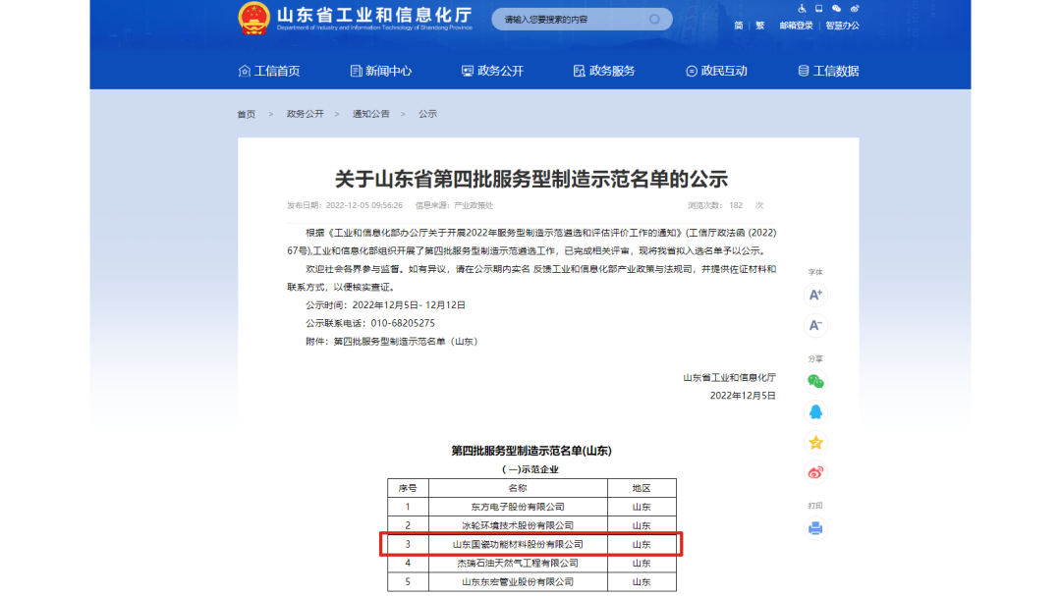Switch to simplified Chinese 简
This screenshot has width=1061, height=596.
(738, 26)
